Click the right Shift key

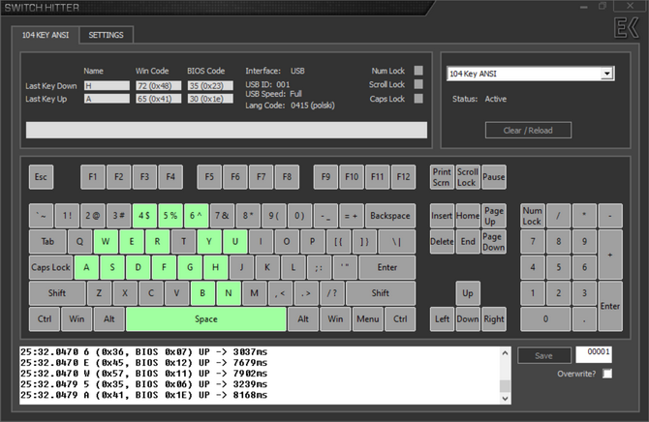(x=381, y=293)
